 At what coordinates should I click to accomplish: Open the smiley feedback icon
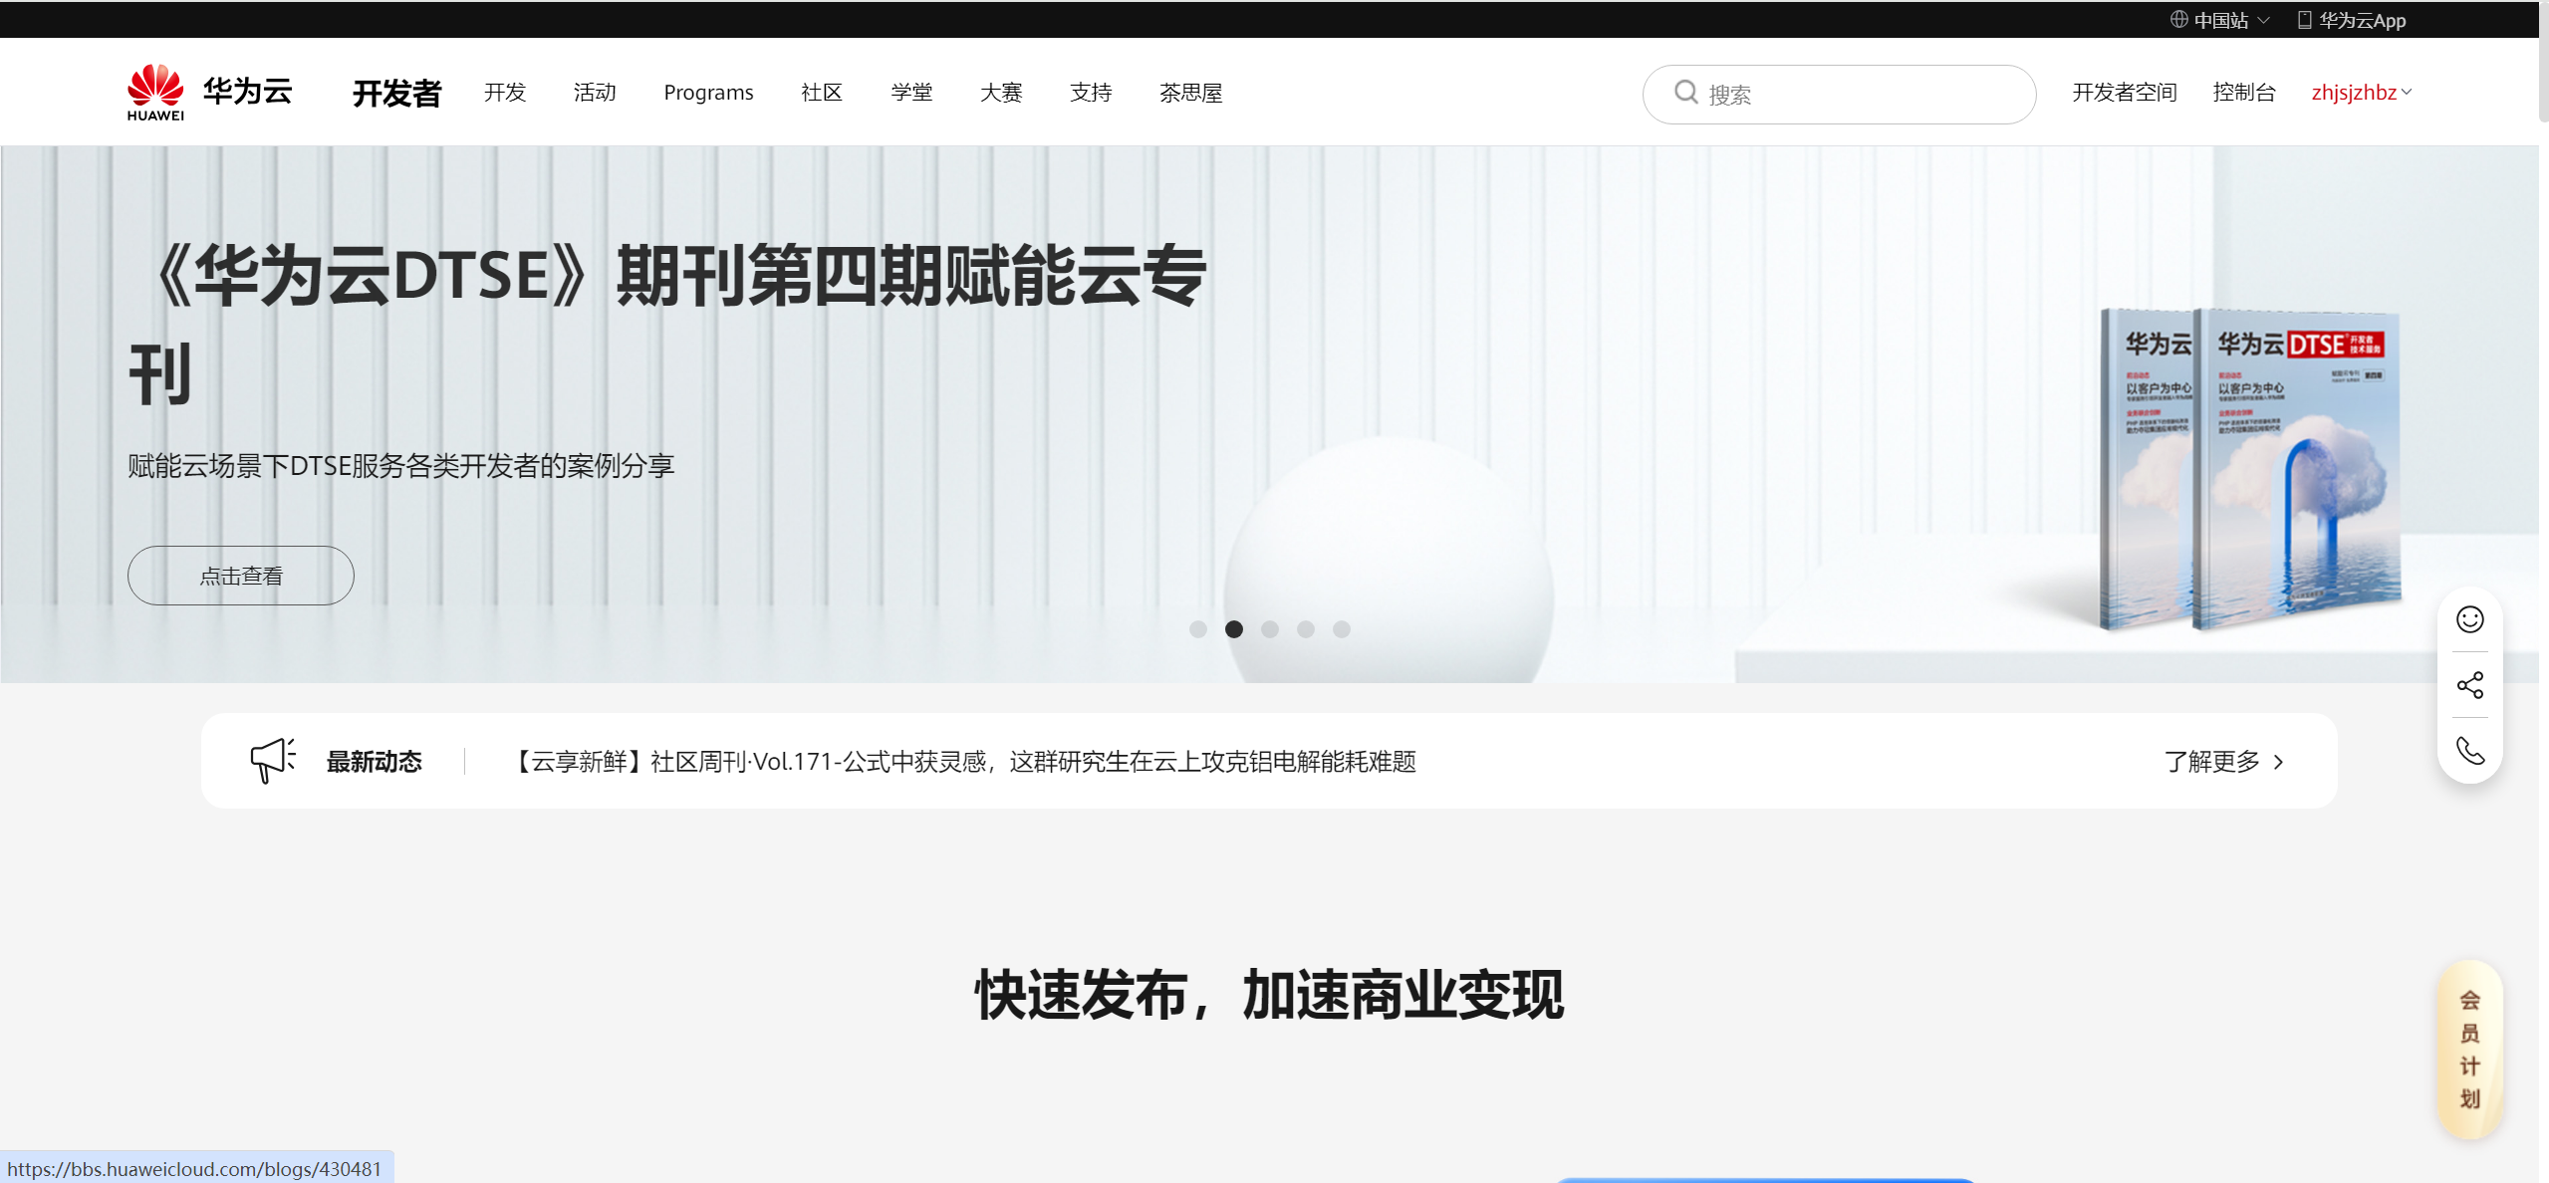tap(2469, 619)
